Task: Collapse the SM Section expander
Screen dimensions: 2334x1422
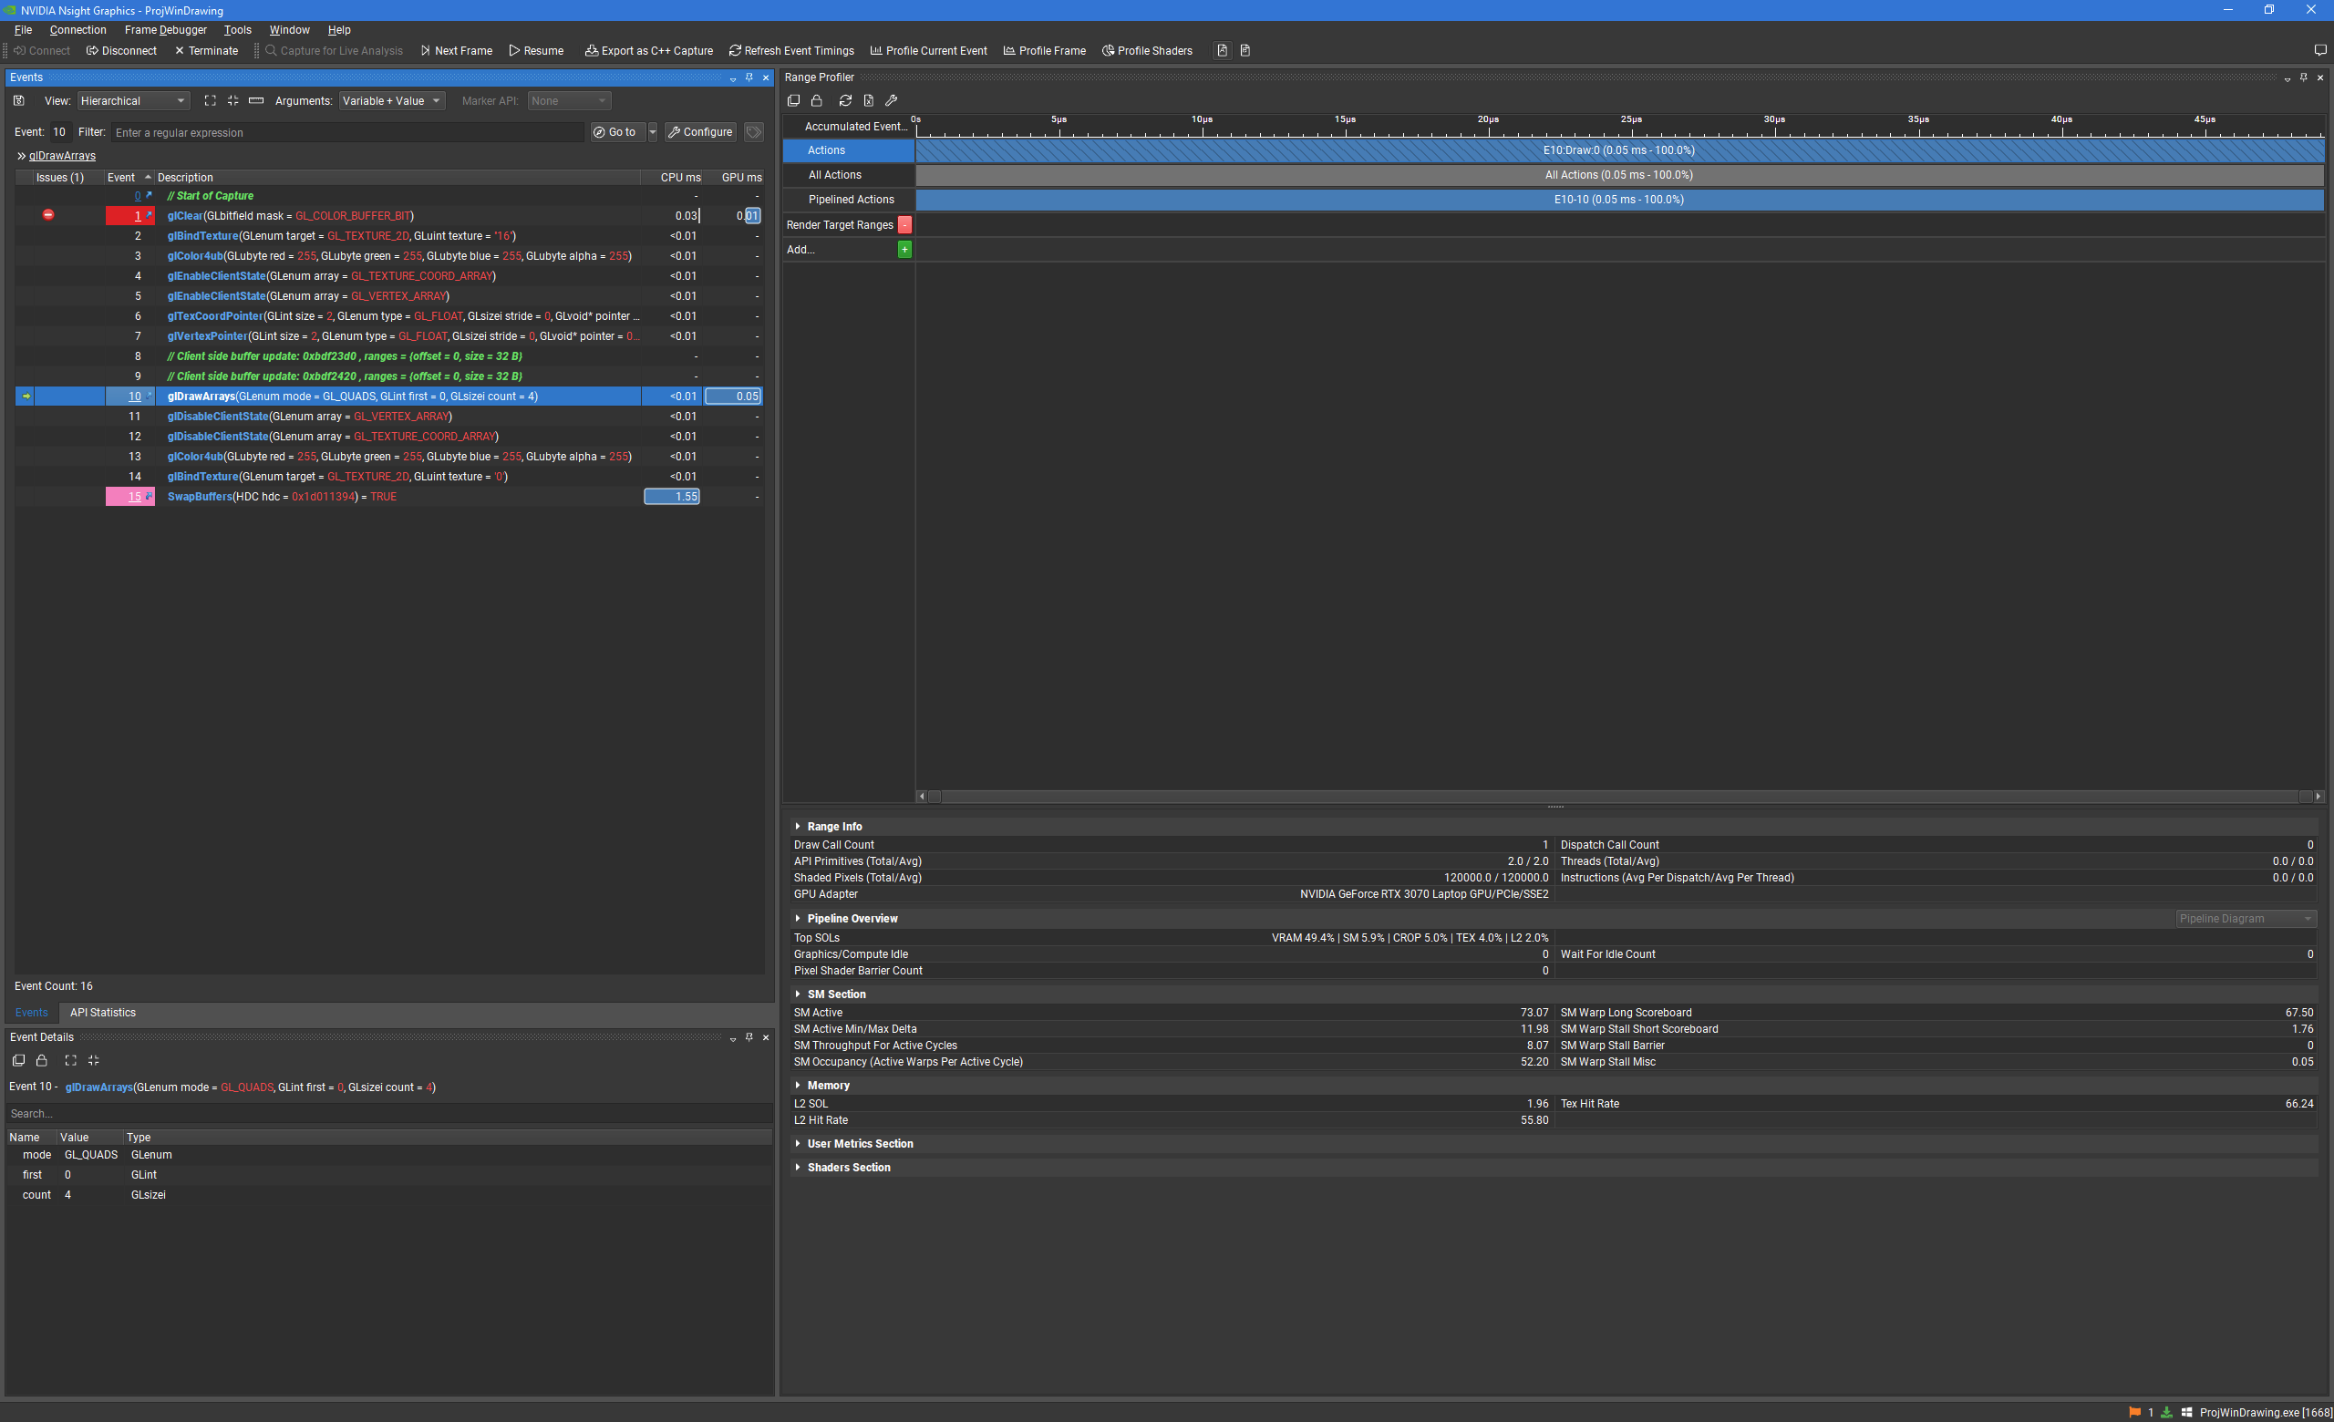Action: coord(798,994)
